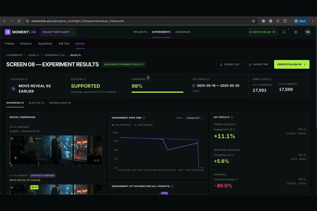Screen dimensions: 317x211
Task: Go back with the browser back arrow
Action: pos(5,21)
